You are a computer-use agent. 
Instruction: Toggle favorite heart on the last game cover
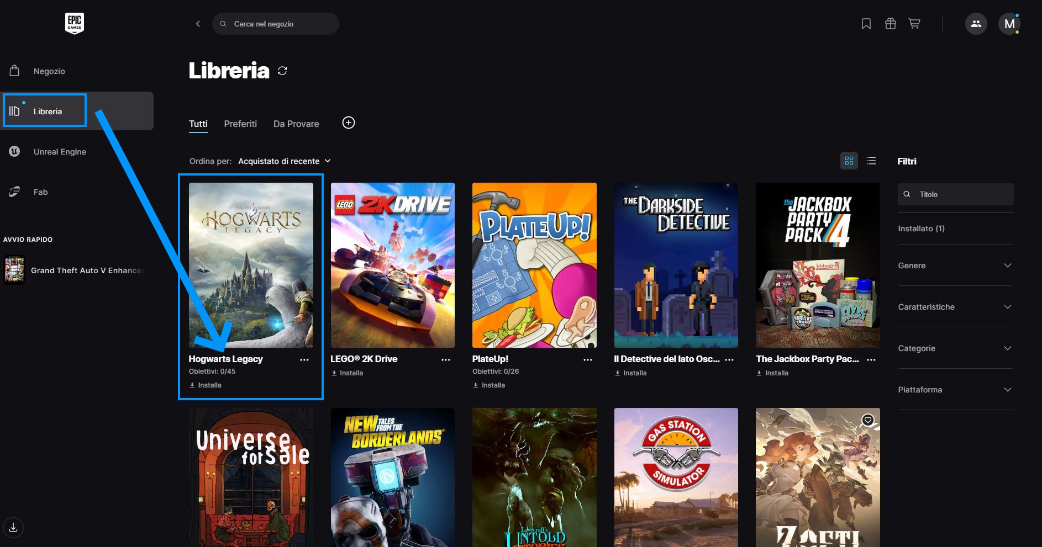point(868,420)
